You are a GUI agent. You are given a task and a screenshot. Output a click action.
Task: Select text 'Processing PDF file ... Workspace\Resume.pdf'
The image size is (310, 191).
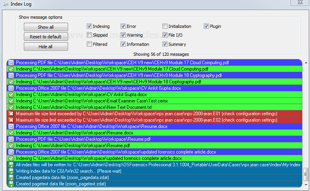83,139
